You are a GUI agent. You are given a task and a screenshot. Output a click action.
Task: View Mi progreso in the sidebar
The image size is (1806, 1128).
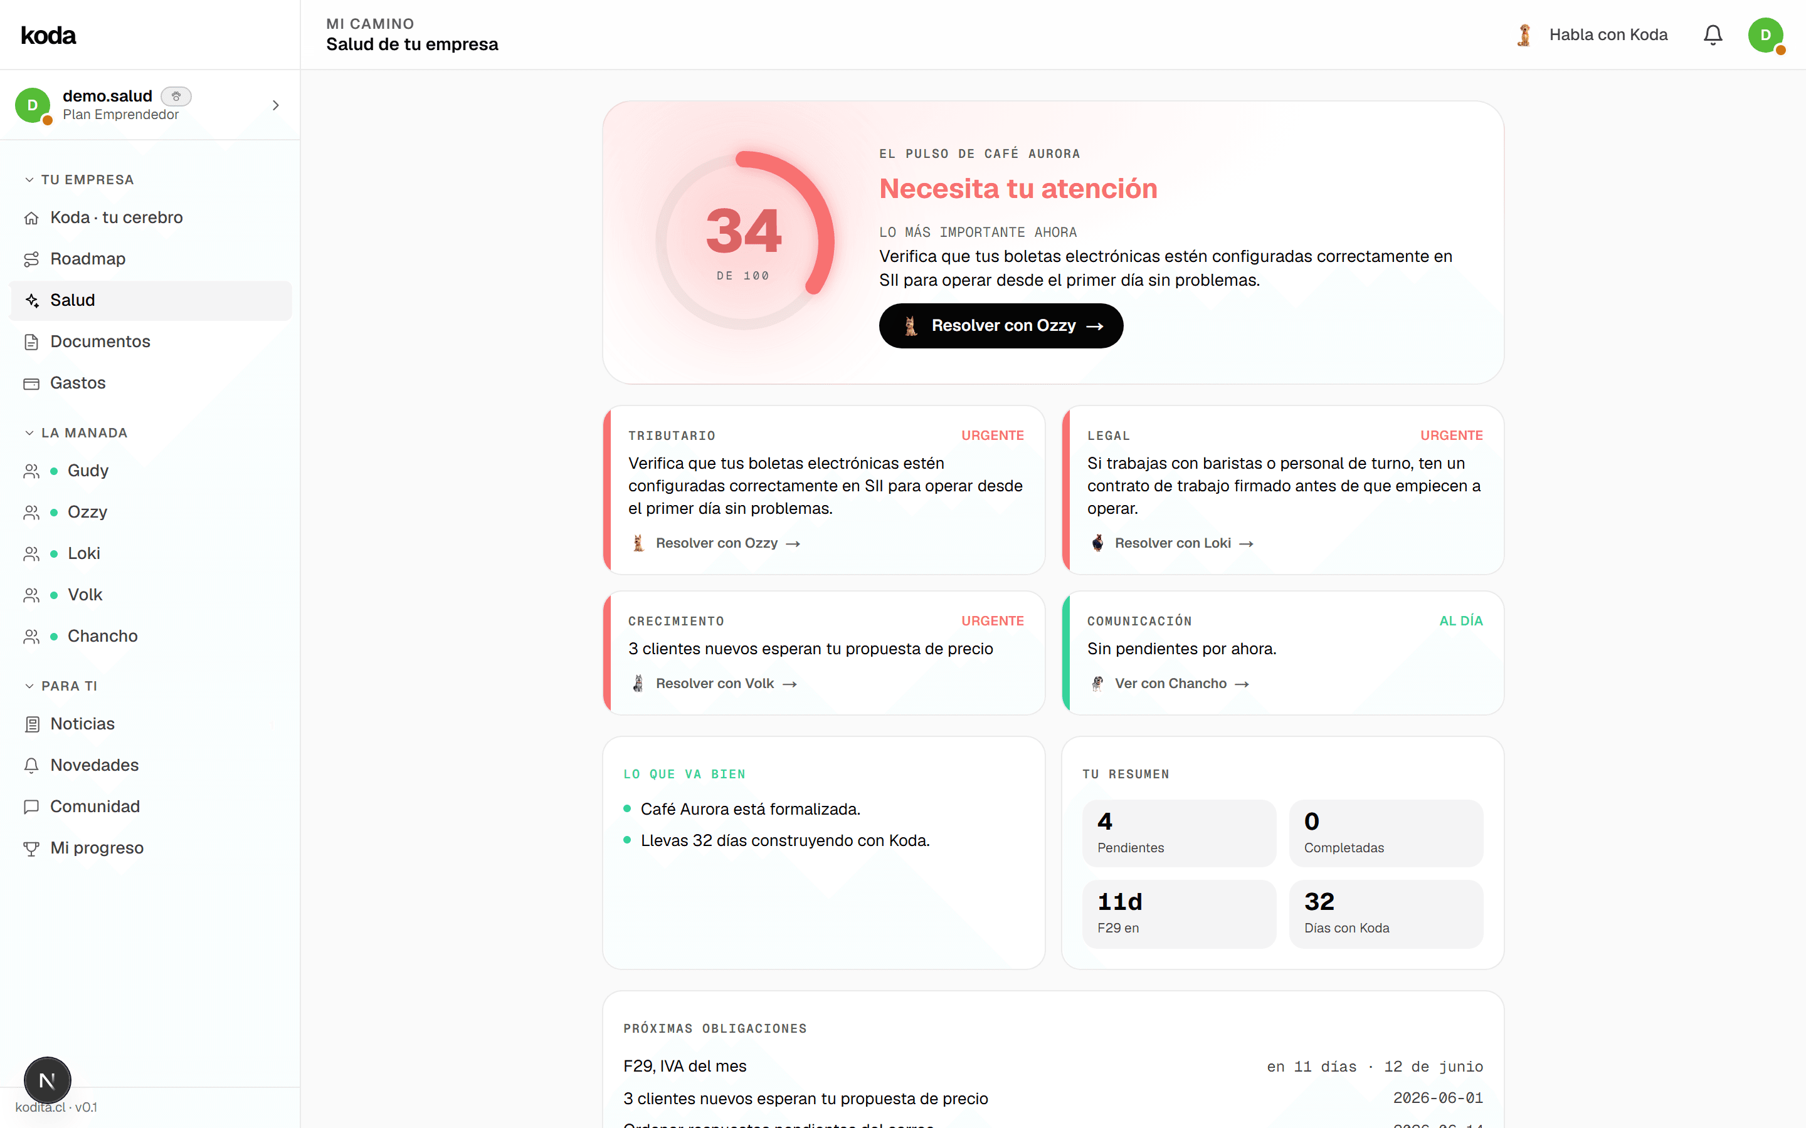pos(150,849)
